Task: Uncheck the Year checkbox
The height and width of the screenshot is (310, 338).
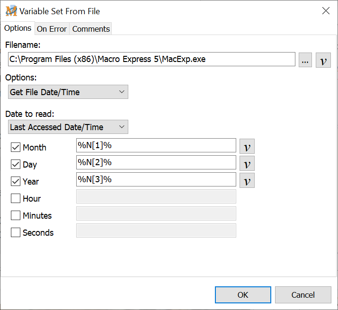Action: 16,181
